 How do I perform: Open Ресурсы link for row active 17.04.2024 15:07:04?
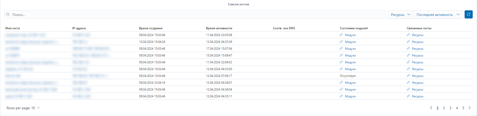tap(415, 49)
